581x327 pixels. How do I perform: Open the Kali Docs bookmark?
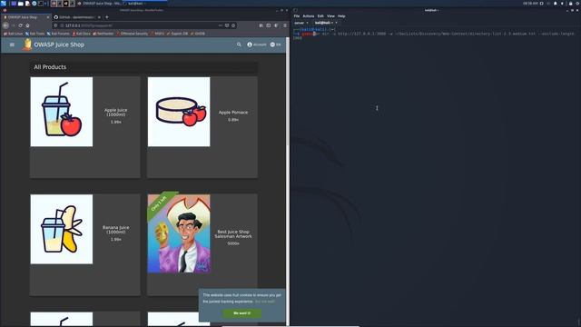pos(81,34)
